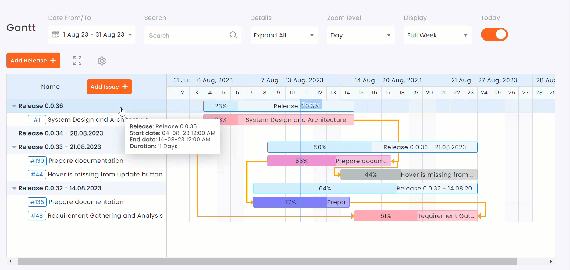Image resolution: width=570 pixels, height=270 pixels.
Task: Click the search magnifier icon
Action: [233, 35]
